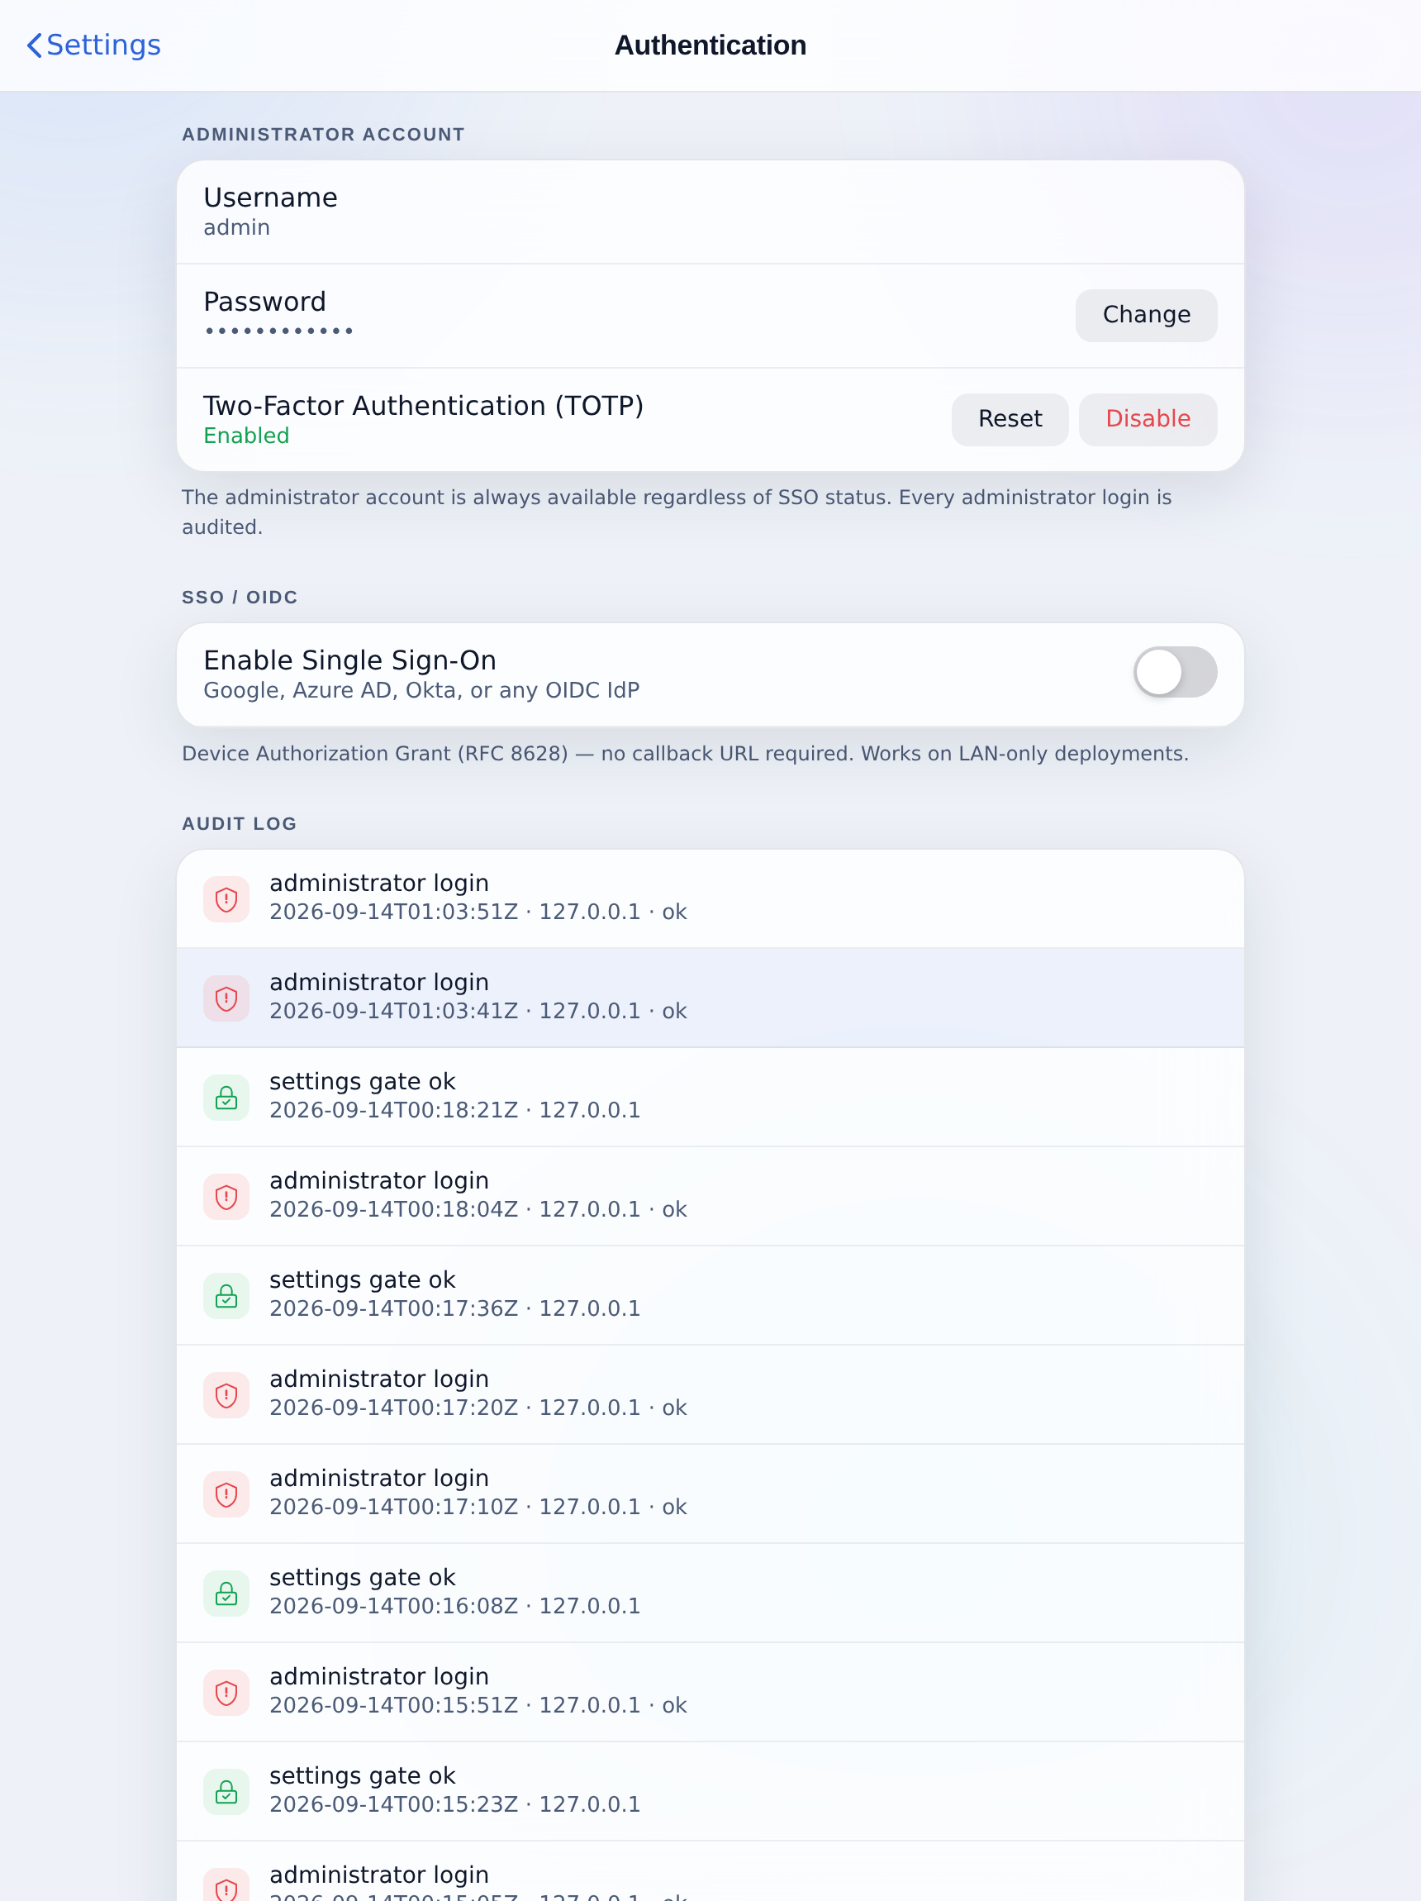Open highlighted audit entry 2026-09-14T01:03:41Z
The height and width of the screenshot is (1901, 1421).
click(x=710, y=998)
